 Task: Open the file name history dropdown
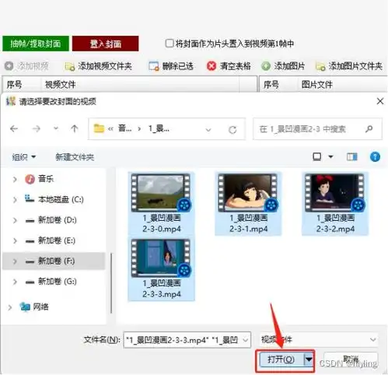point(246,340)
